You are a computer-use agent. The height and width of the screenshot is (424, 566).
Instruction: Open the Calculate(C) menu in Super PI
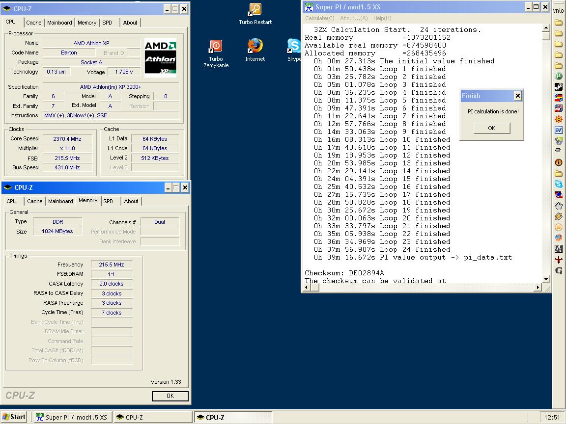coord(319,18)
